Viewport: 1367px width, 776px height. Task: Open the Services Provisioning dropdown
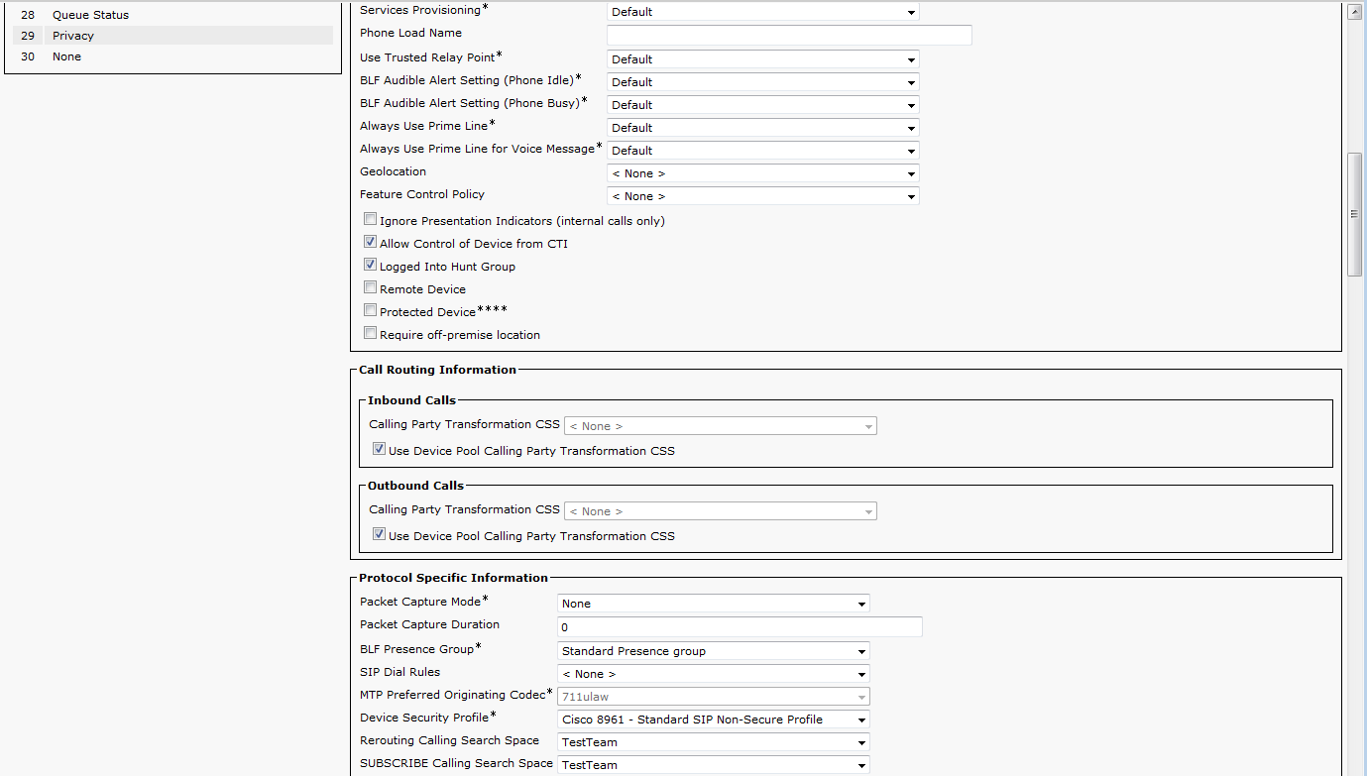(762, 12)
